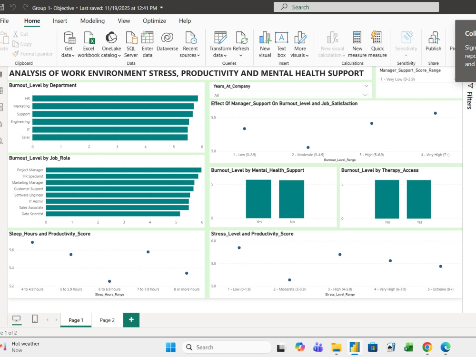Expand the Transform data dropdown arrow
476x357 pixels.
coord(225,56)
